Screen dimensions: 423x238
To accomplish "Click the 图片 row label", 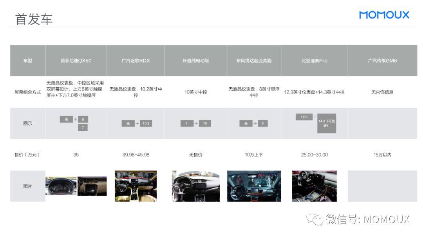I will 27,186.
